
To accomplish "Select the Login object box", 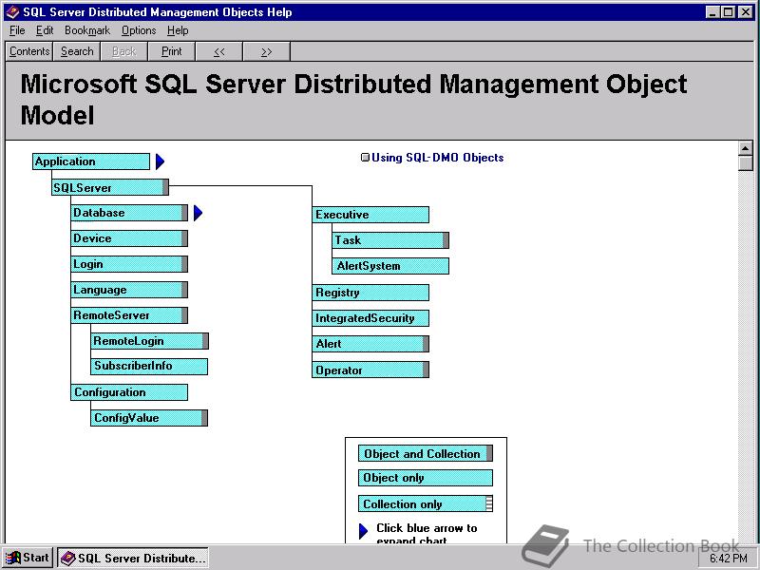I will point(129,264).
